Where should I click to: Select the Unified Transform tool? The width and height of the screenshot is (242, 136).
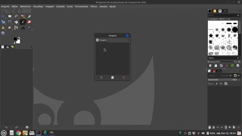pos(3,22)
